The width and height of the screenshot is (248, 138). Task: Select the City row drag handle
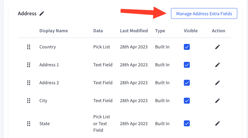coord(29,101)
